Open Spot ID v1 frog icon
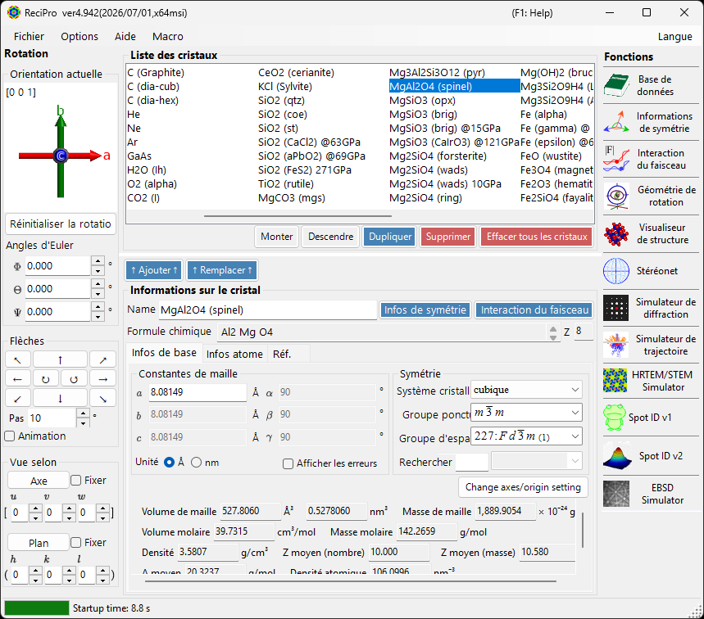Image resolution: width=704 pixels, height=619 pixels. pyautogui.click(x=615, y=417)
